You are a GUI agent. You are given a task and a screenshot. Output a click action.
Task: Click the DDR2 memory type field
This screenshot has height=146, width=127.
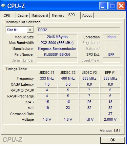click(78, 30)
